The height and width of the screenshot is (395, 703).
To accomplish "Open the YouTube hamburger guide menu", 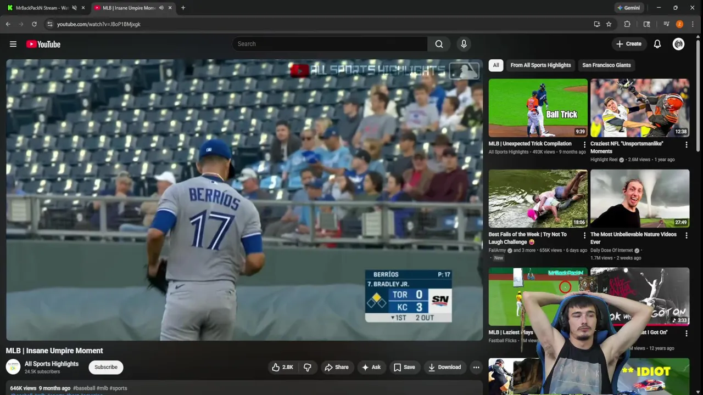I will tap(13, 44).
